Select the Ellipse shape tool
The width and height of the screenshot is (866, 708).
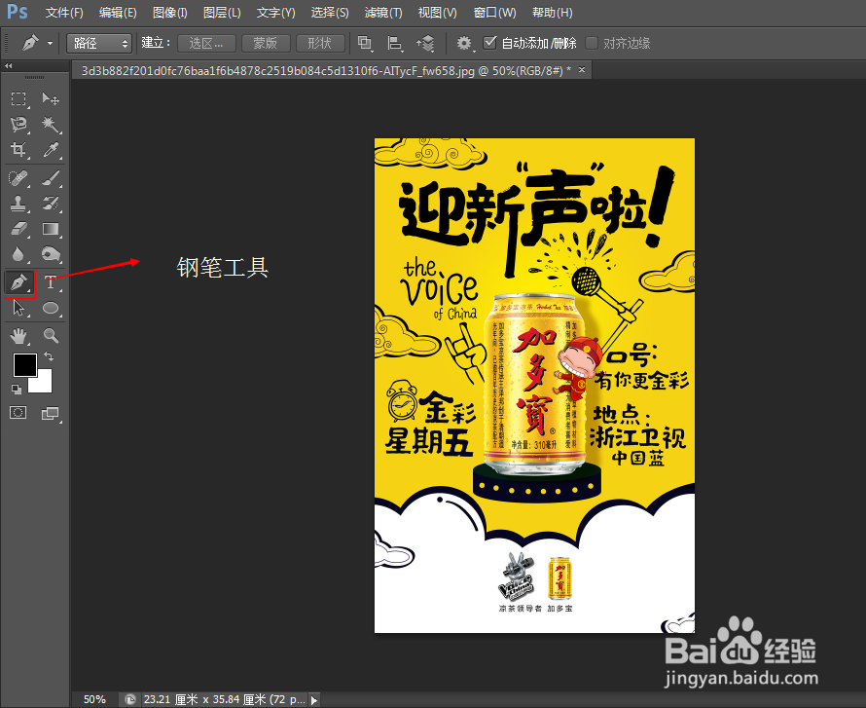(x=51, y=308)
